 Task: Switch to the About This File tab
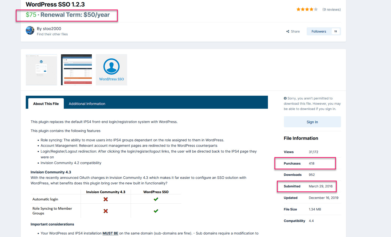pos(46,104)
